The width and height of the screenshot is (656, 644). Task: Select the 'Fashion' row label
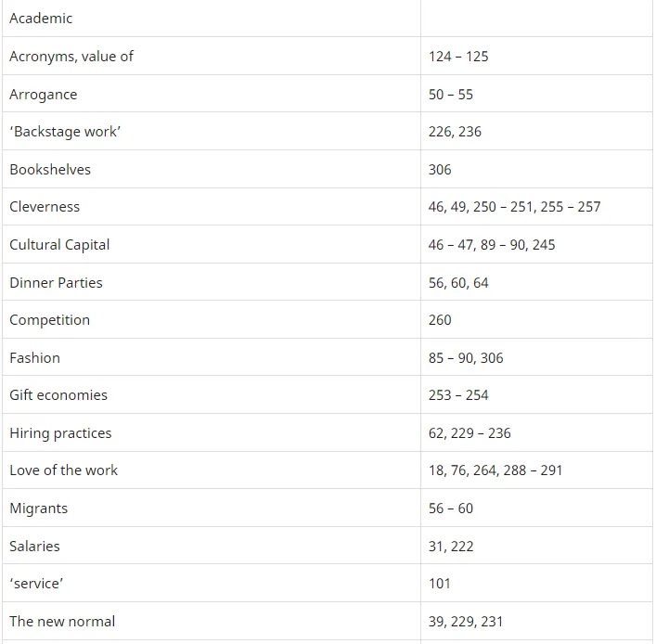tap(34, 358)
